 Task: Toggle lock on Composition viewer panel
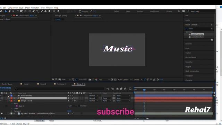81,16
